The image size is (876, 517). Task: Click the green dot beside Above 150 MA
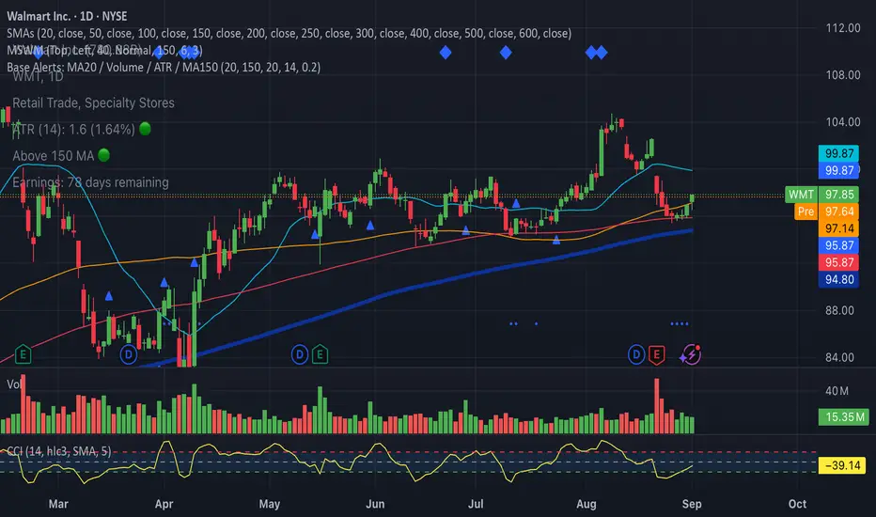(104, 155)
